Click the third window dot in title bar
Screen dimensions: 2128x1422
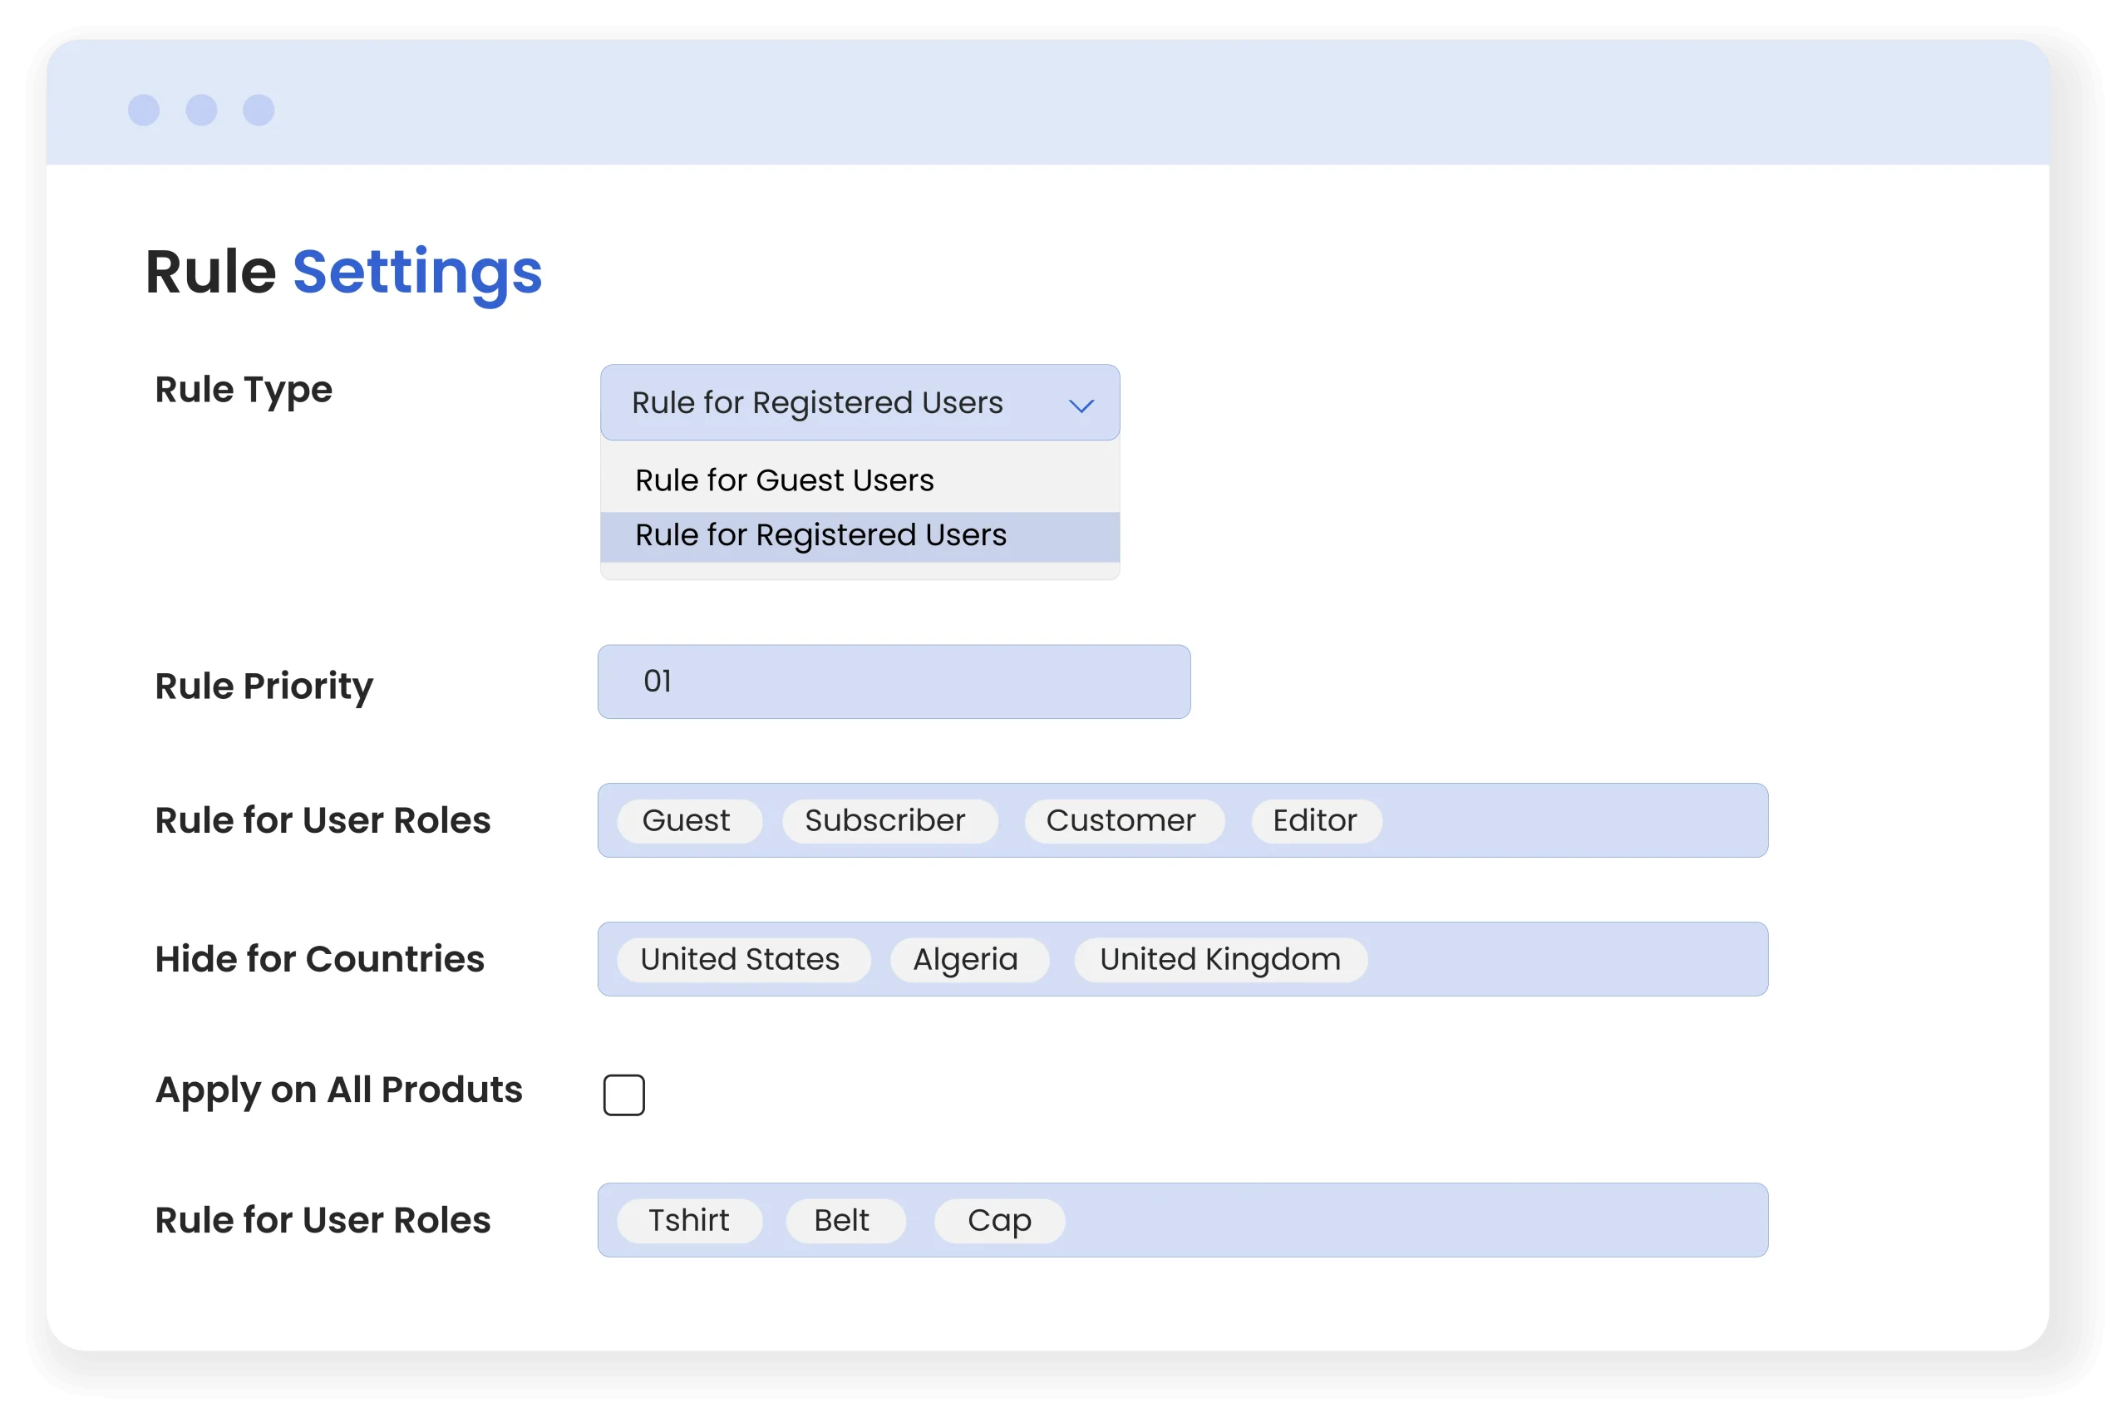[259, 110]
